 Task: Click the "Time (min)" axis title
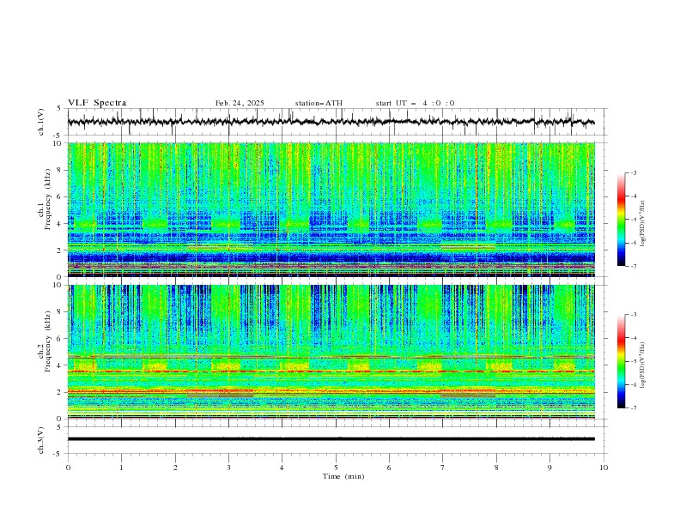tap(343, 476)
